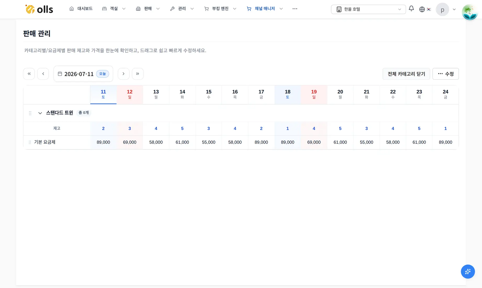Jump forward with double-right arrow button
The image size is (482, 288).
(138, 74)
